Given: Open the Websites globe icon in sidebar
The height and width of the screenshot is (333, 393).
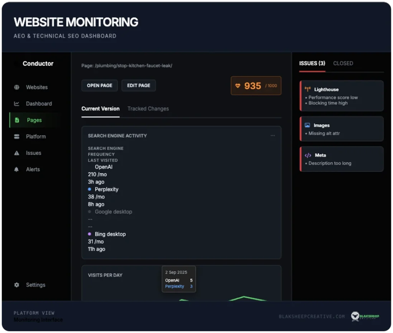Looking at the screenshot, I should click(x=17, y=87).
